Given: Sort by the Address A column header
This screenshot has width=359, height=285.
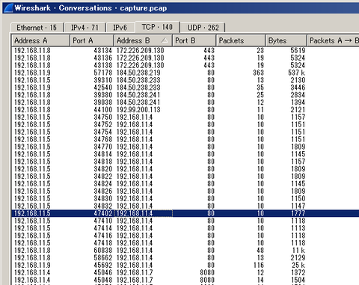Looking at the screenshot, I should pyautogui.click(x=40, y=40).
